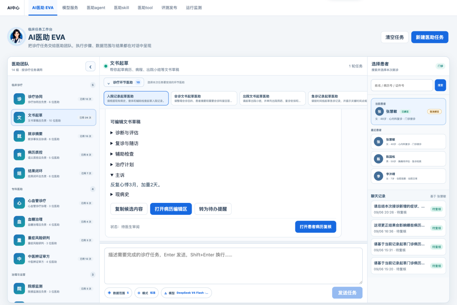Open chat record dated 09/06 15:31
The height and width of the screenshot is (305, 457).
click(408, 247)
